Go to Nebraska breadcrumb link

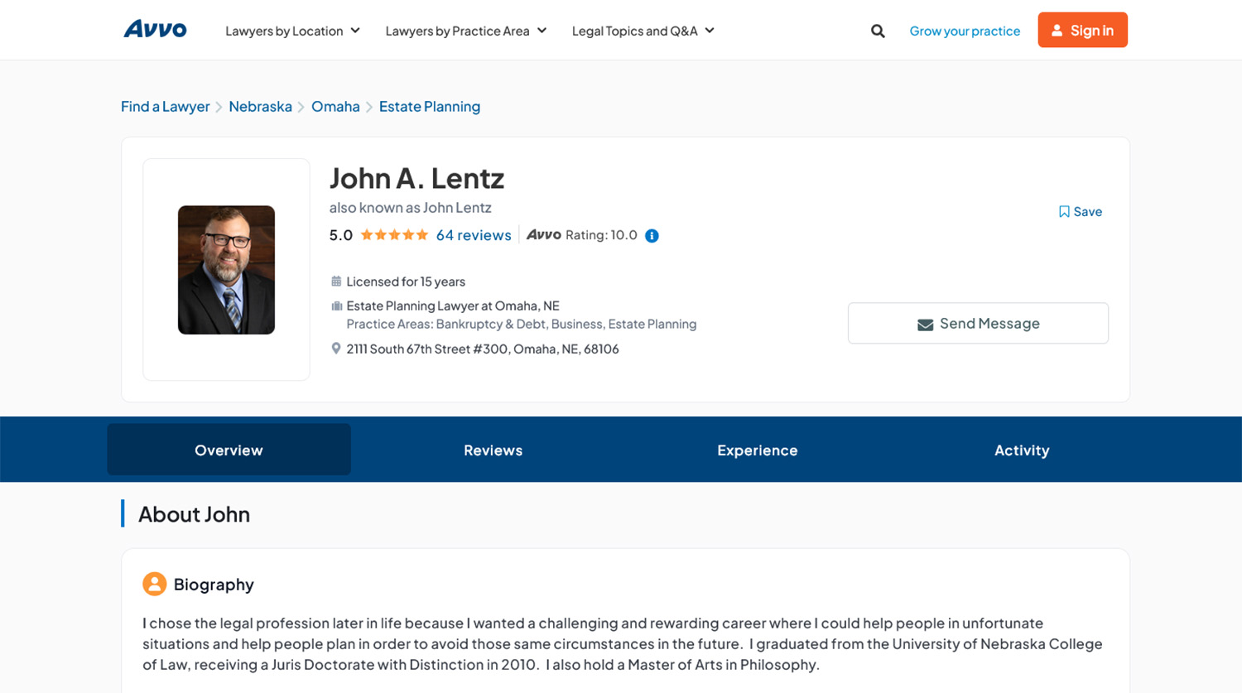pyautogui.click(x=260, y=107)
